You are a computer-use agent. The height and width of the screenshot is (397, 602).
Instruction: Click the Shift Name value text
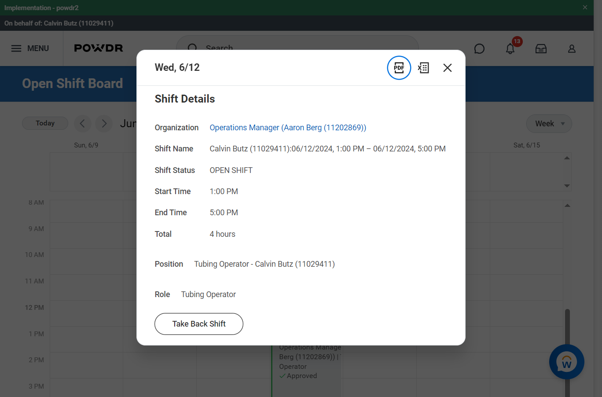(327, 149)
